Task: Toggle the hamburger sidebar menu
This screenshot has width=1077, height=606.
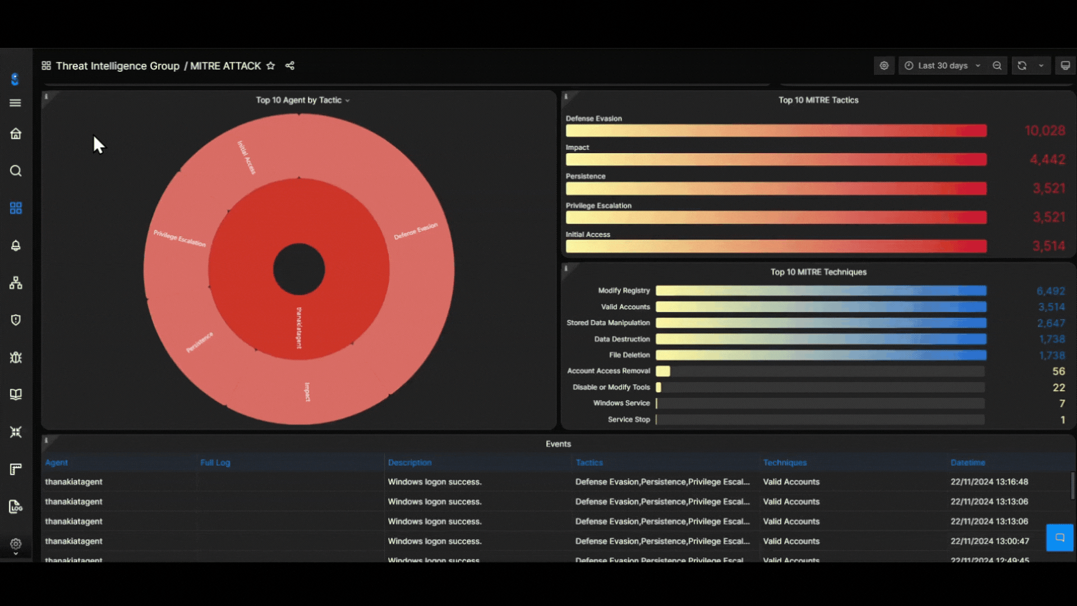Action: click(x=16, y=103)
